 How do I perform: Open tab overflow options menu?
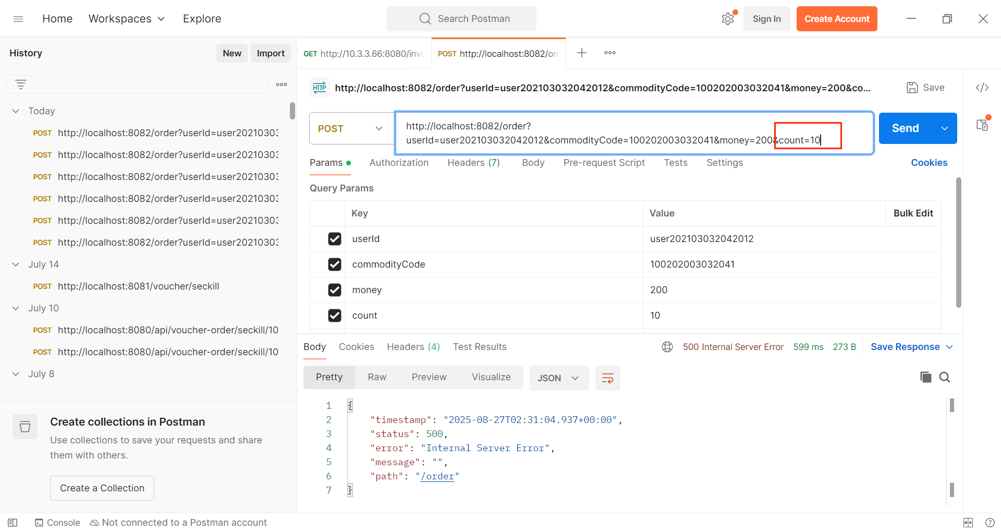[610, 53]
